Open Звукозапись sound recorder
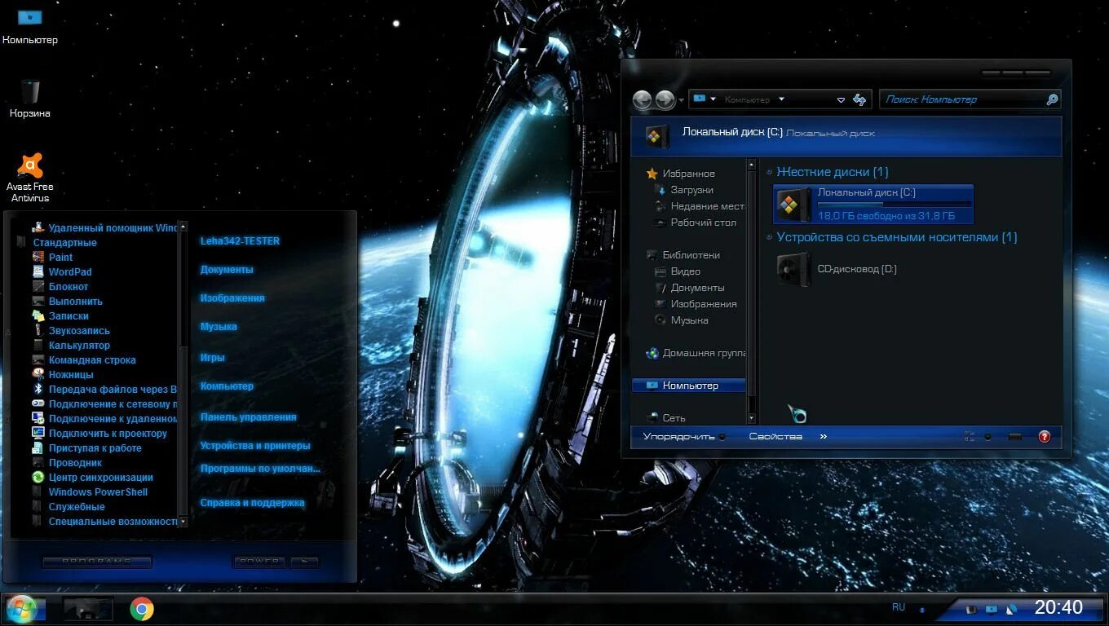 click(x=71, y=331)
